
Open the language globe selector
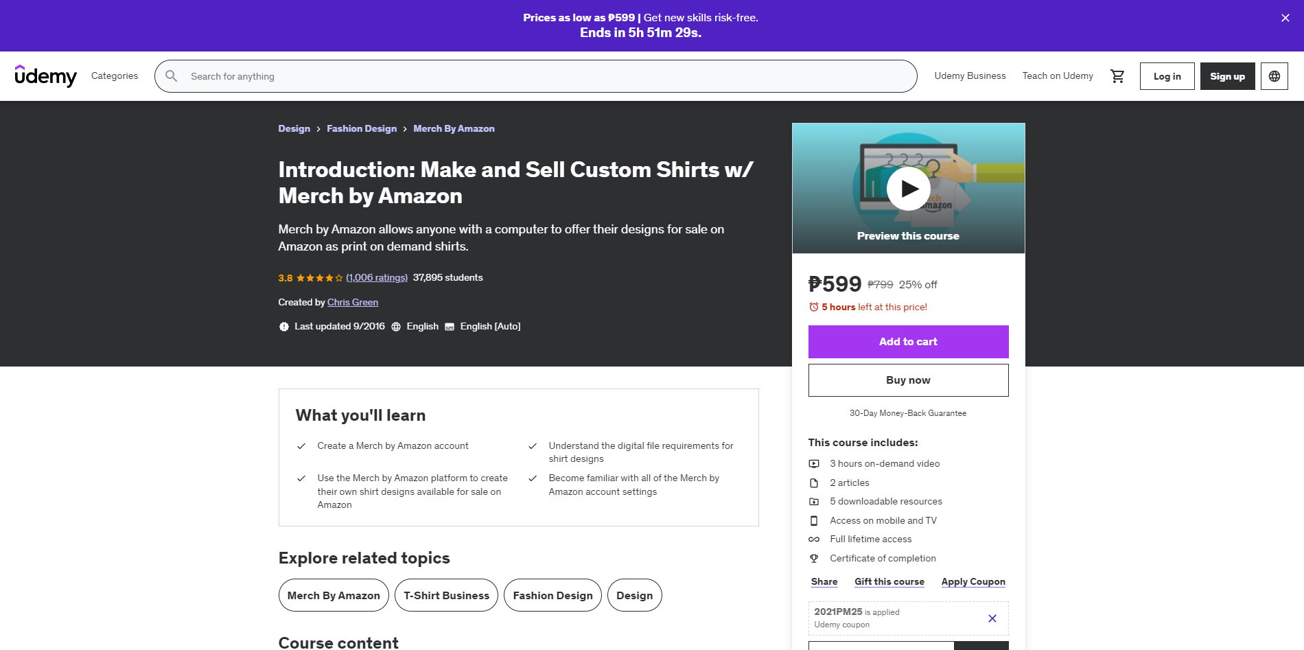1274,76
